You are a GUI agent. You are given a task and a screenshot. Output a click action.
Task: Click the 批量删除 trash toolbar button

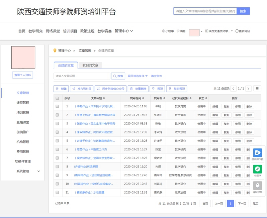pos(138,89)
